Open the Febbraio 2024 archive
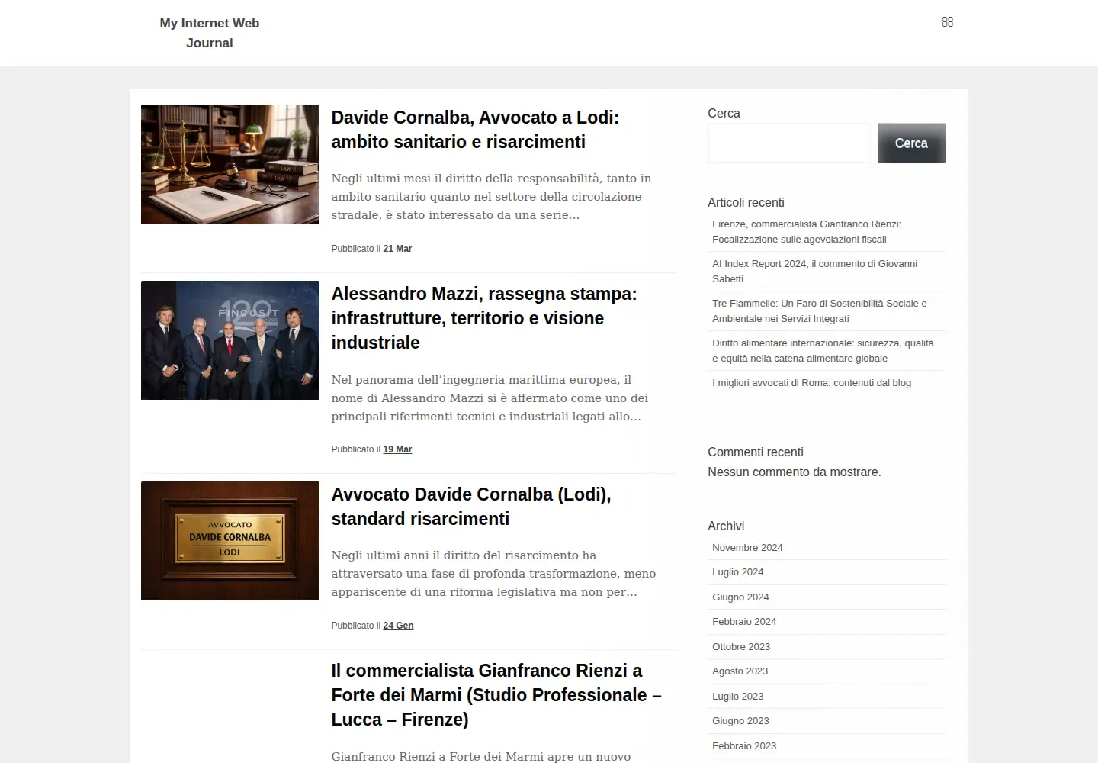Image resolution: width=1098 pixels, height=763 pixels. (x=744, y=622)
